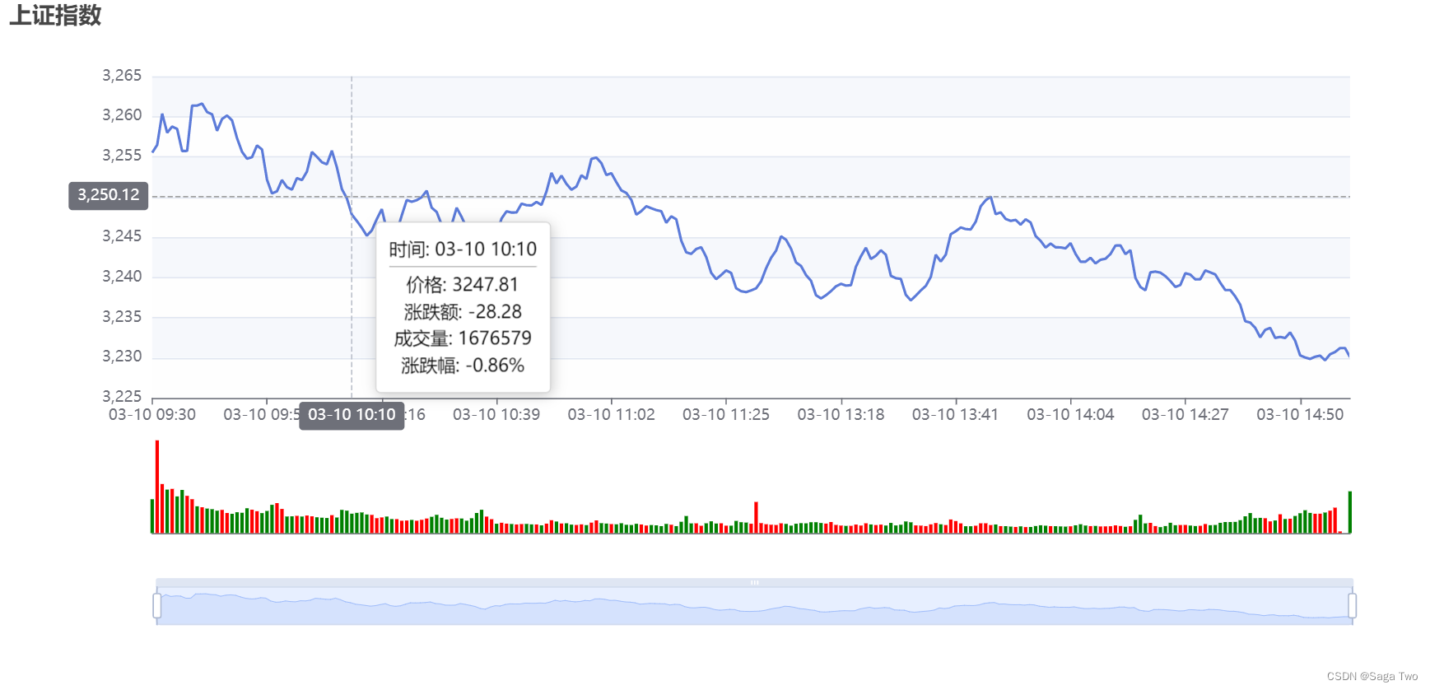Click the top grip bar of the zoom slider
The height and width of the screenshot is (690, 1430).
[x=754, y=582]
